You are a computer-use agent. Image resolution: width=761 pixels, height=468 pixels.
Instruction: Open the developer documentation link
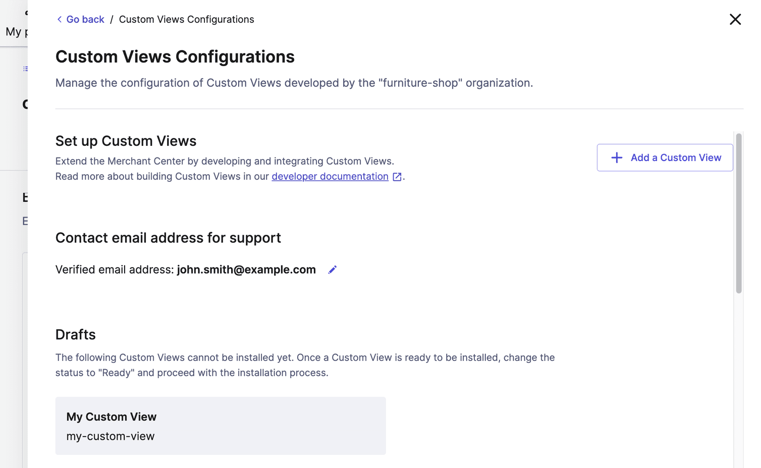330,176
